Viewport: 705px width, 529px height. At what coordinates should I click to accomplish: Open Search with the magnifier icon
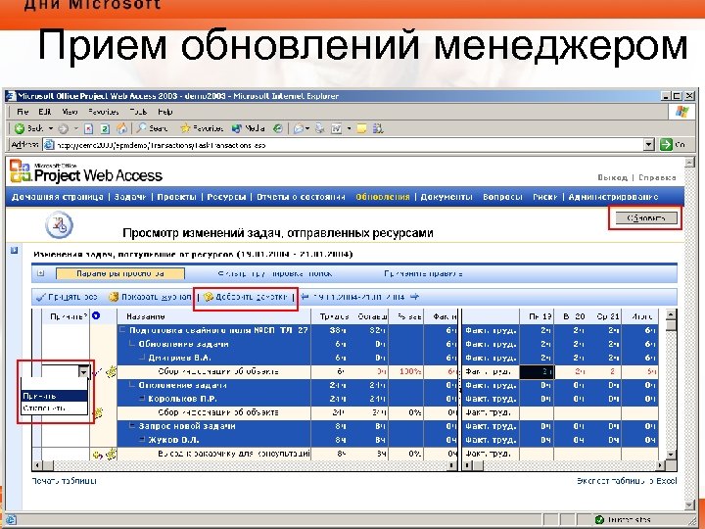point(141,128)
